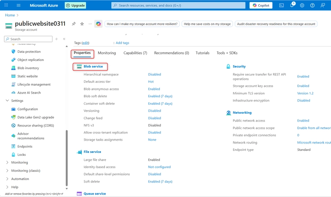331x197 pixels.
Task: Open portal settings gear icon
Action: (x=302, y=5)
